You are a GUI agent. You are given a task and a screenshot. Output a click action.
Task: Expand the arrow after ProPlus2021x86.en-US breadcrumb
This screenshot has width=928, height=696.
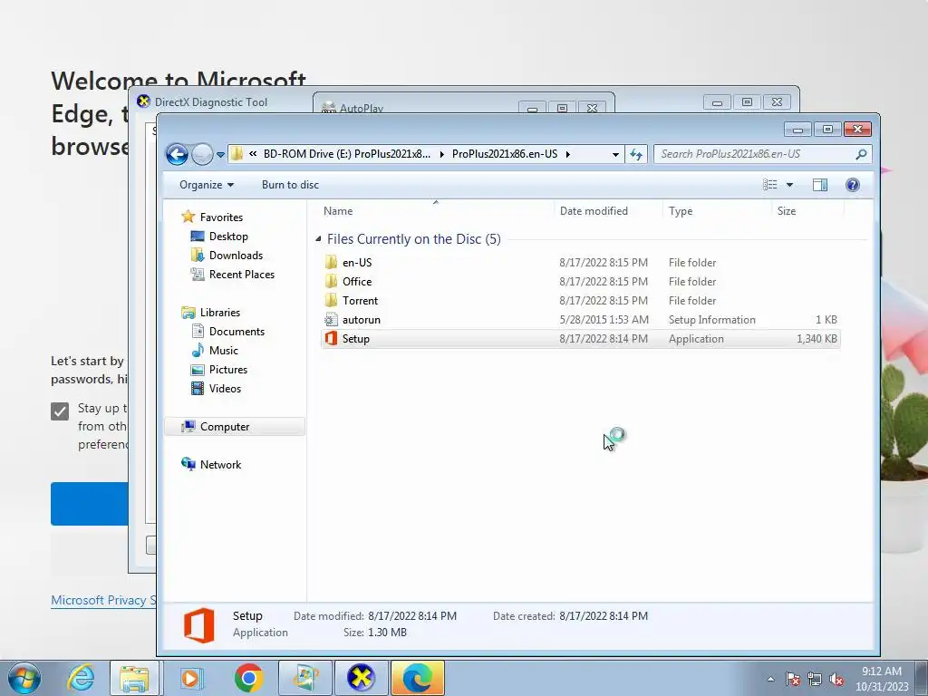click(x=568, y=154)
